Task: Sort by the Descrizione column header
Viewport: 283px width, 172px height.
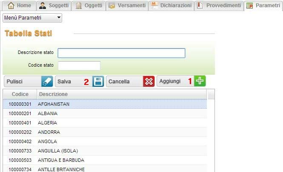Action: [x=122, y=94]
